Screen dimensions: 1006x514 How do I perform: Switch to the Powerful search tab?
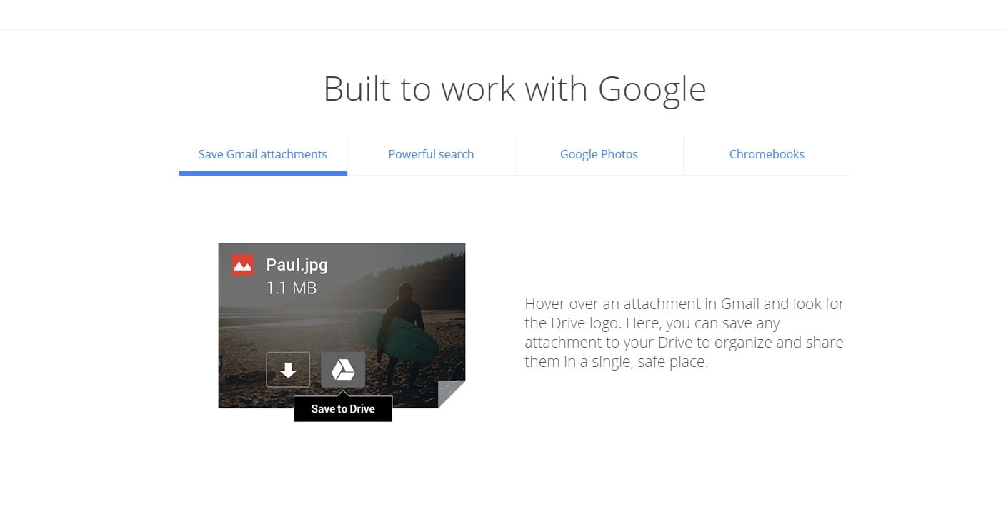[431, 154]
